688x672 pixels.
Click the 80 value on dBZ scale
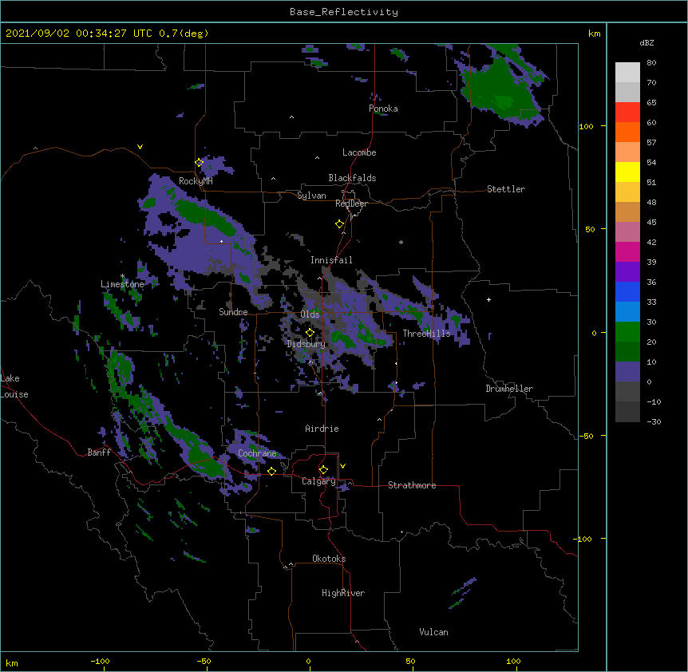651,63
